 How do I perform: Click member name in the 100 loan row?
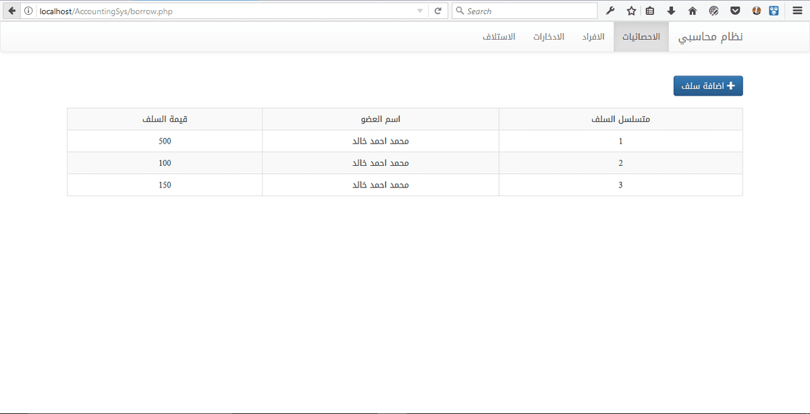pos(381,163)
